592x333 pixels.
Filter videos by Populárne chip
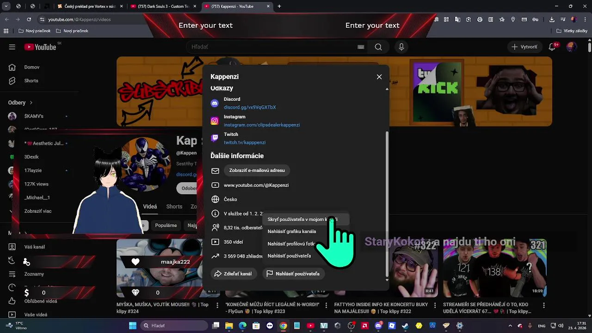coord(166,225)
